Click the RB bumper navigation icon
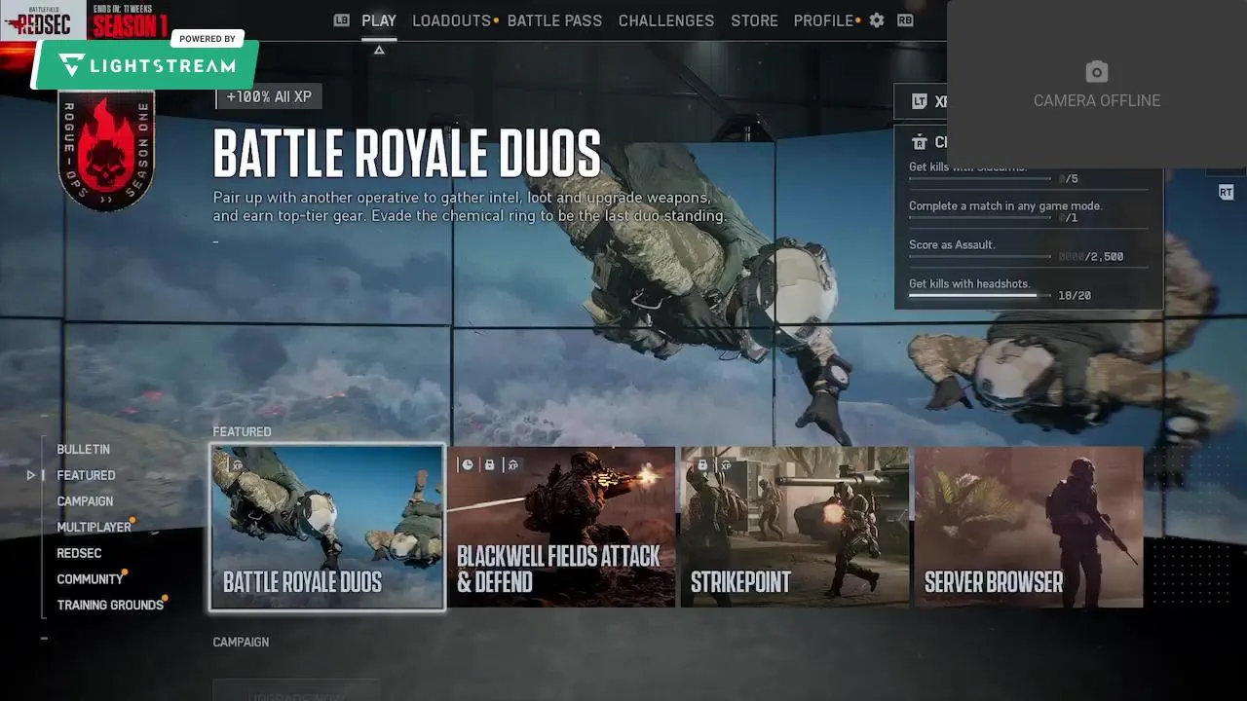This screenshot has height=701, width=1247. coord(905,20)
